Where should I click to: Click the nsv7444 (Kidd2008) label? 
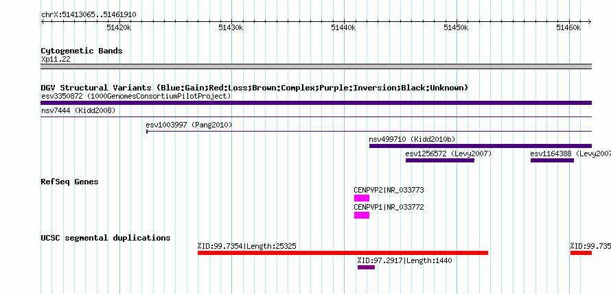(x=78, y=110)
